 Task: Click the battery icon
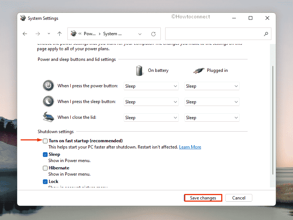139,70
